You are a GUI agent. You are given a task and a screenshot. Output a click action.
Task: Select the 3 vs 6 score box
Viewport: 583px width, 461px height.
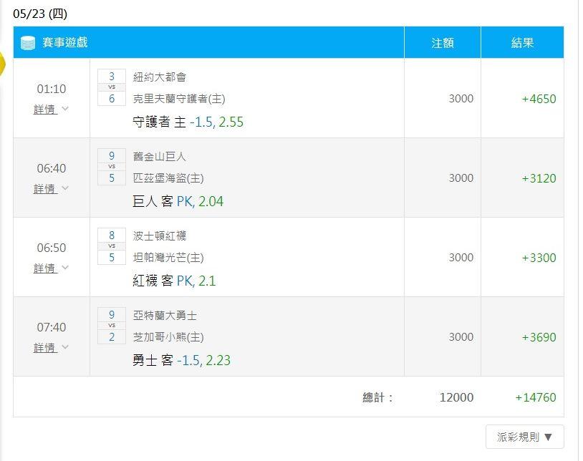(x=112, y=87)
